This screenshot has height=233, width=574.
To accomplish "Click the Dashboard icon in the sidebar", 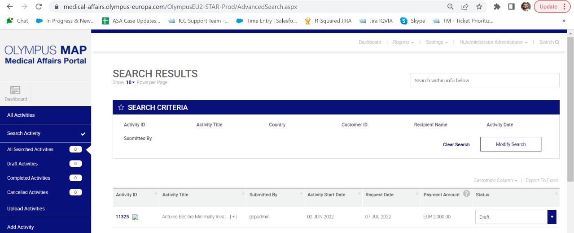I will tap(15, 90).
